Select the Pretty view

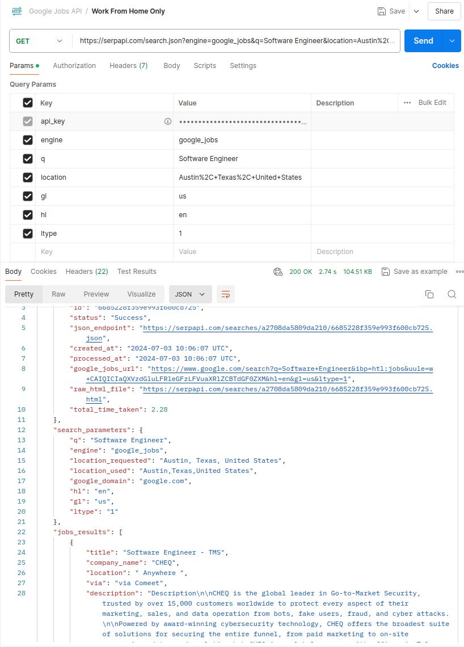point(24,294)
